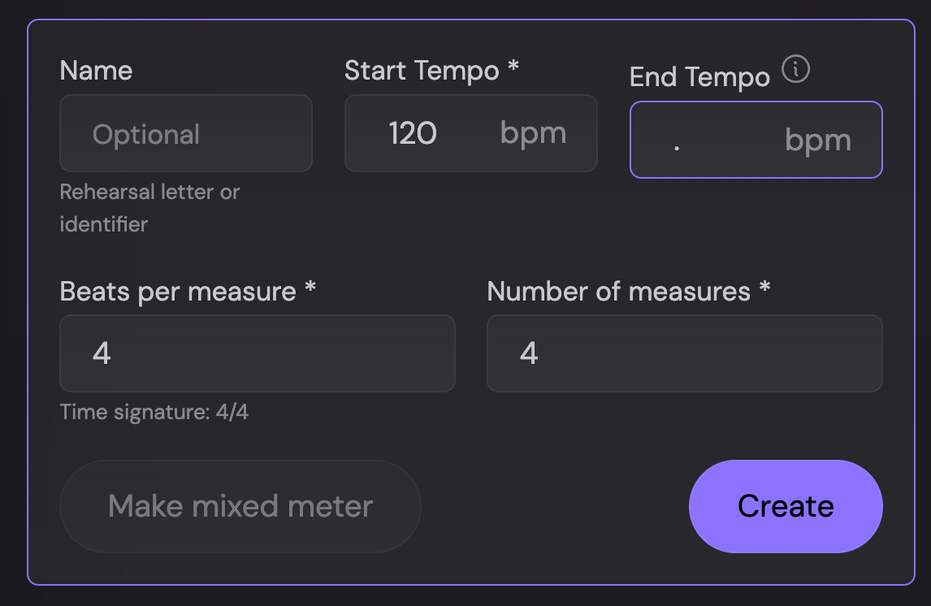The height and width of the screenshot is (606, 931).
Task: Open the End Tempo tooltip circle
Action: [x=796, y=70]
